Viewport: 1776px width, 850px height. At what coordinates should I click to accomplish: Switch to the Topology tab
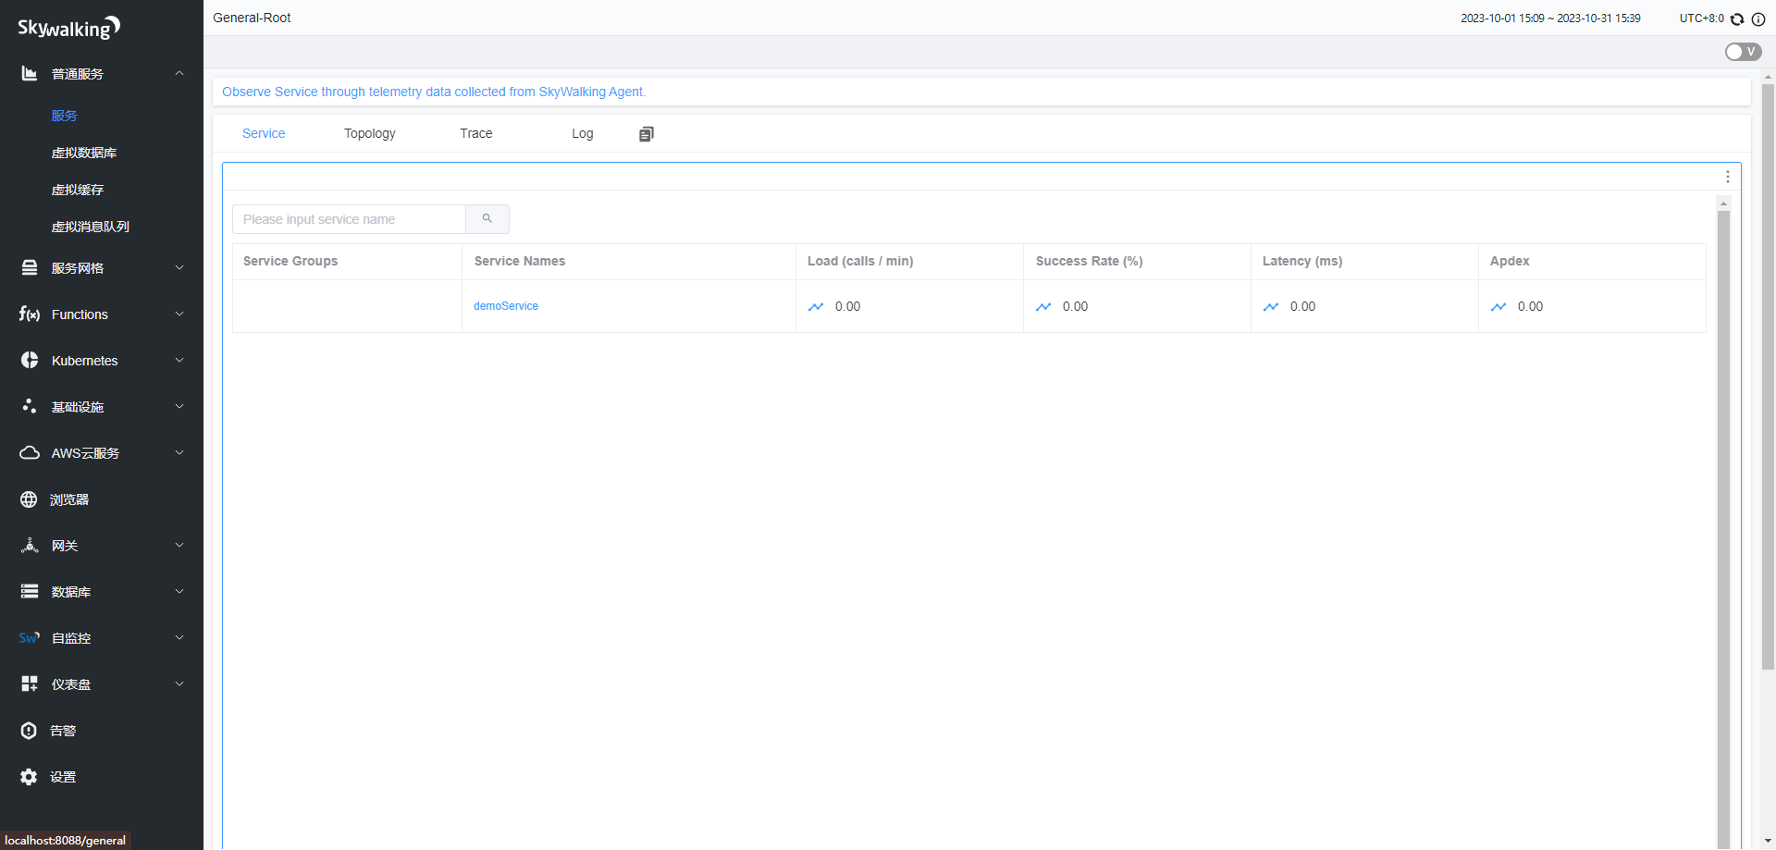point(369,134)
